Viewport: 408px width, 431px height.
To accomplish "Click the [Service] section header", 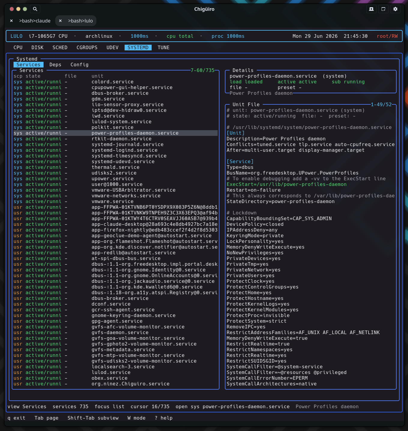I will click(x=240, y=161).
